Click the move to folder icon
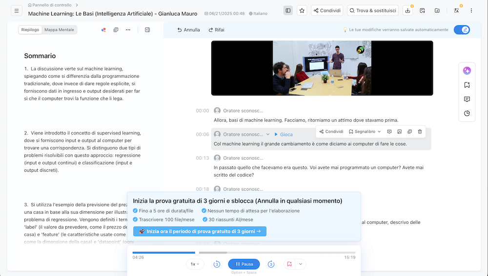 [x=437, y=11]
